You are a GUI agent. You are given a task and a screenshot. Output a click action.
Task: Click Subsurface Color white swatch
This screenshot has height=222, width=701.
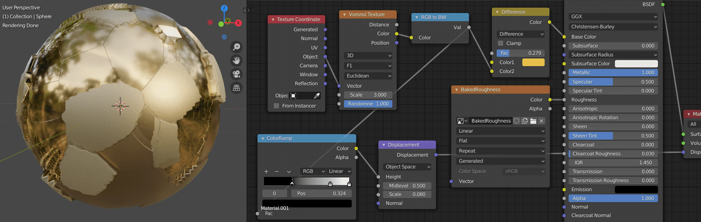(x=636, y=64)
